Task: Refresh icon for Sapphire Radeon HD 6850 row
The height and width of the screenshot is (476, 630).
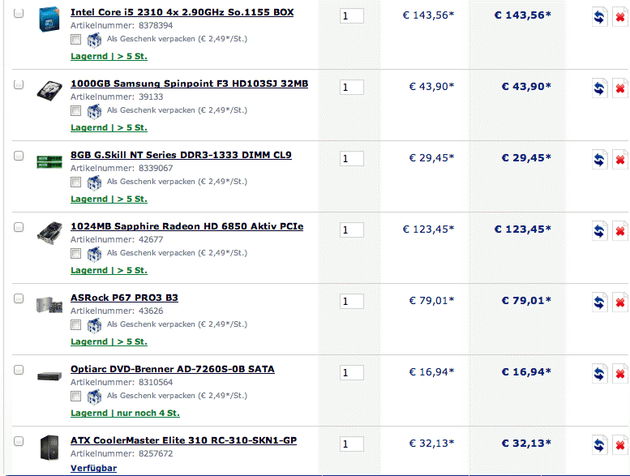Action: pyautogui.click(x=599, y=231)
